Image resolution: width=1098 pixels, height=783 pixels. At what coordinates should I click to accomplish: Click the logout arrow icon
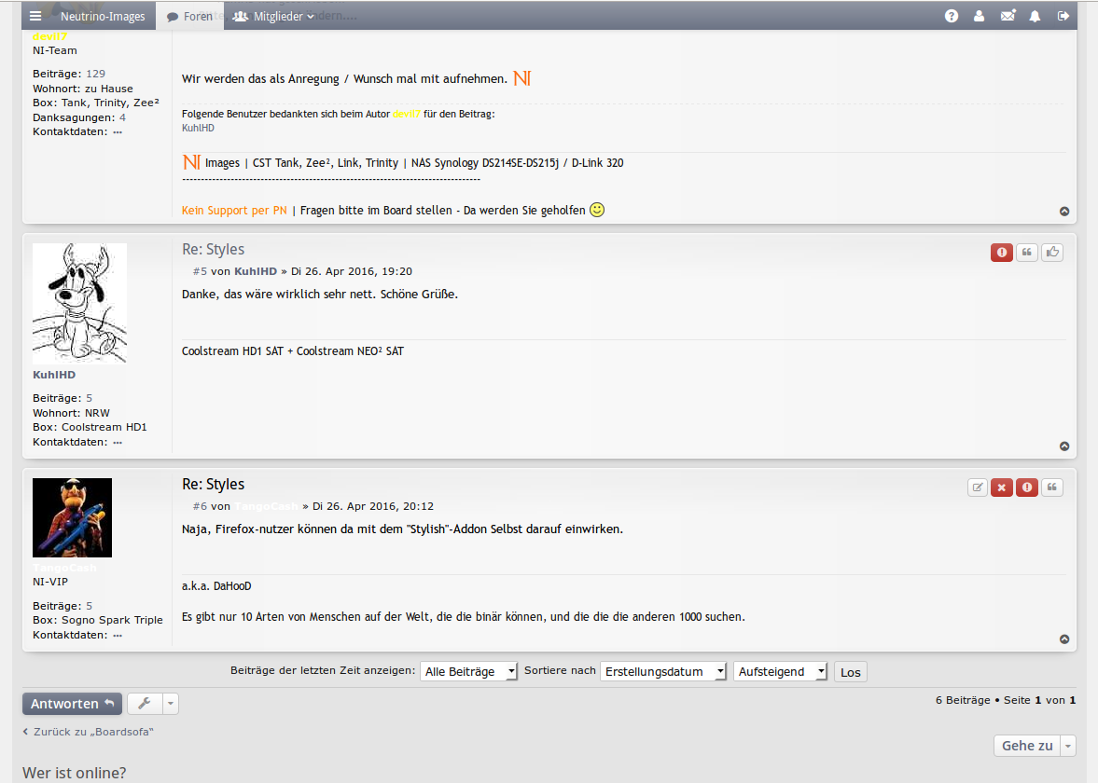pos(1063,16)
